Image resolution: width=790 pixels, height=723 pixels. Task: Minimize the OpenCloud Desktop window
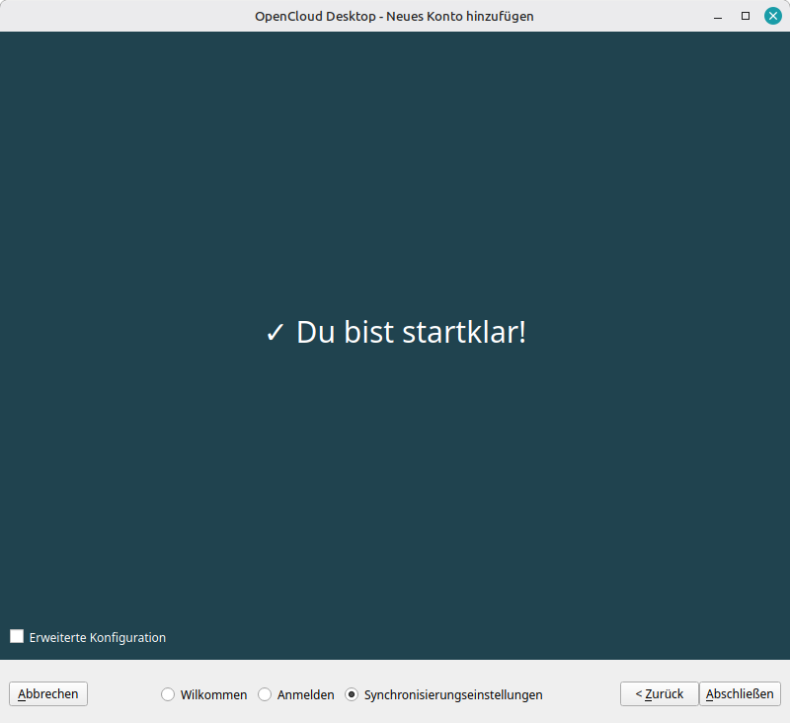[x=718, y=16]
